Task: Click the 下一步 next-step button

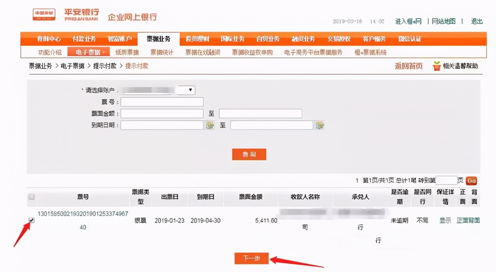Action: tap(251, 258)
